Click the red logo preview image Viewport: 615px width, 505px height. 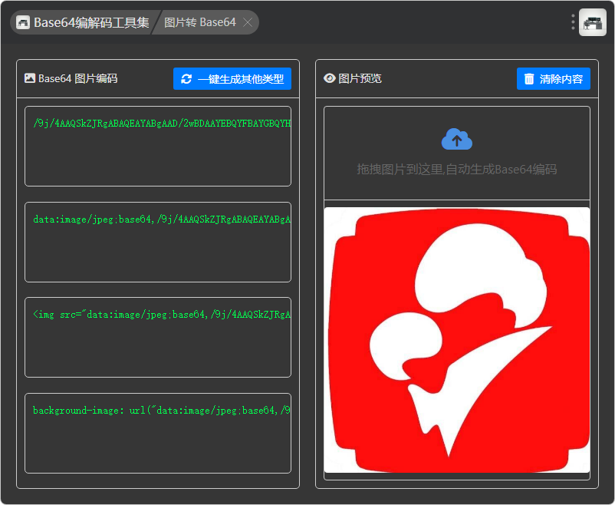457,340
